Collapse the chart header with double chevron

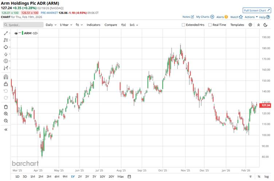[258, 25]
